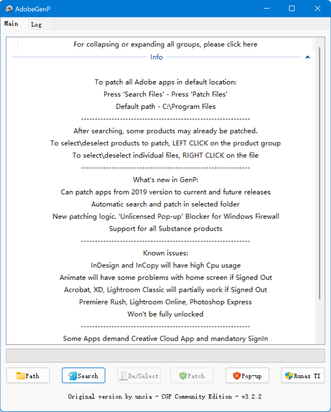Screen dimensions: 331x412
Task: Click the Info group header label
Action: click(x=157, y=57)
